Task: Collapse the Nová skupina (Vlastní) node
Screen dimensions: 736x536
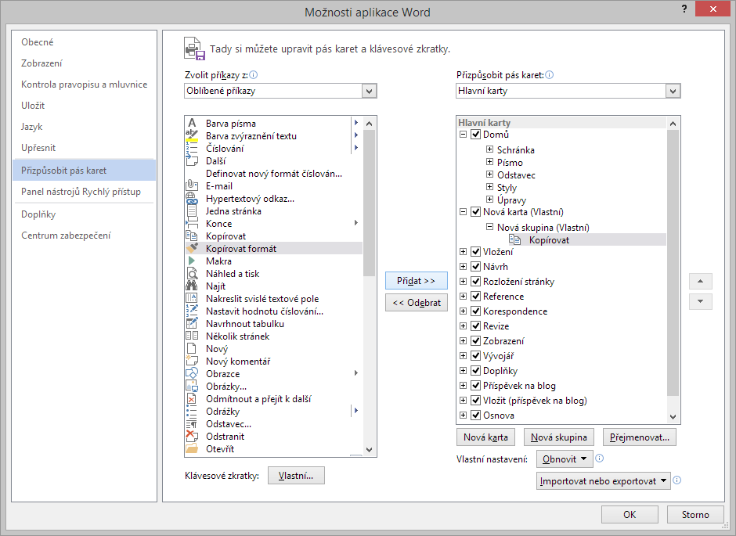Action: [x=489, y=226]
